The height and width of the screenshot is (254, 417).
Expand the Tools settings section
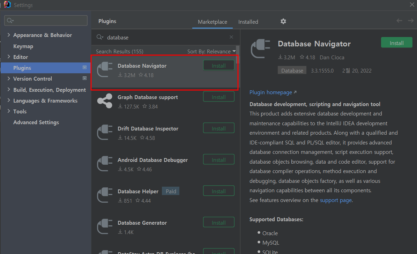(x=8, y=111)
